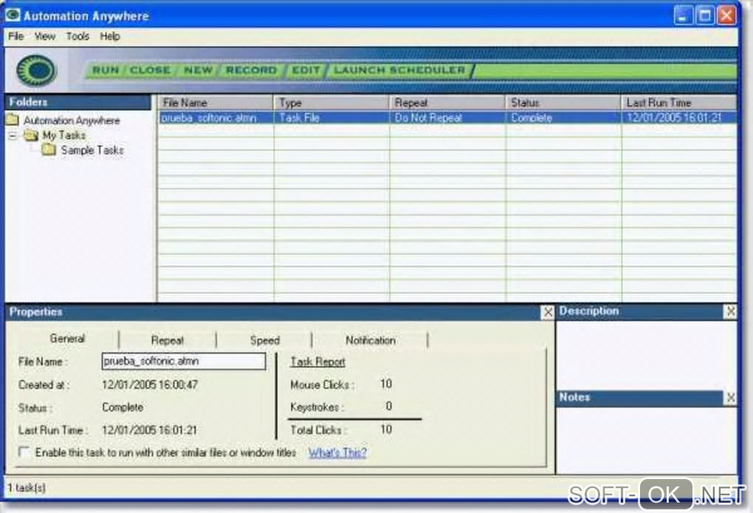Select the My Tasks tree label
The height and width of the screenshot is (513, 753).
tap(64, 136)
